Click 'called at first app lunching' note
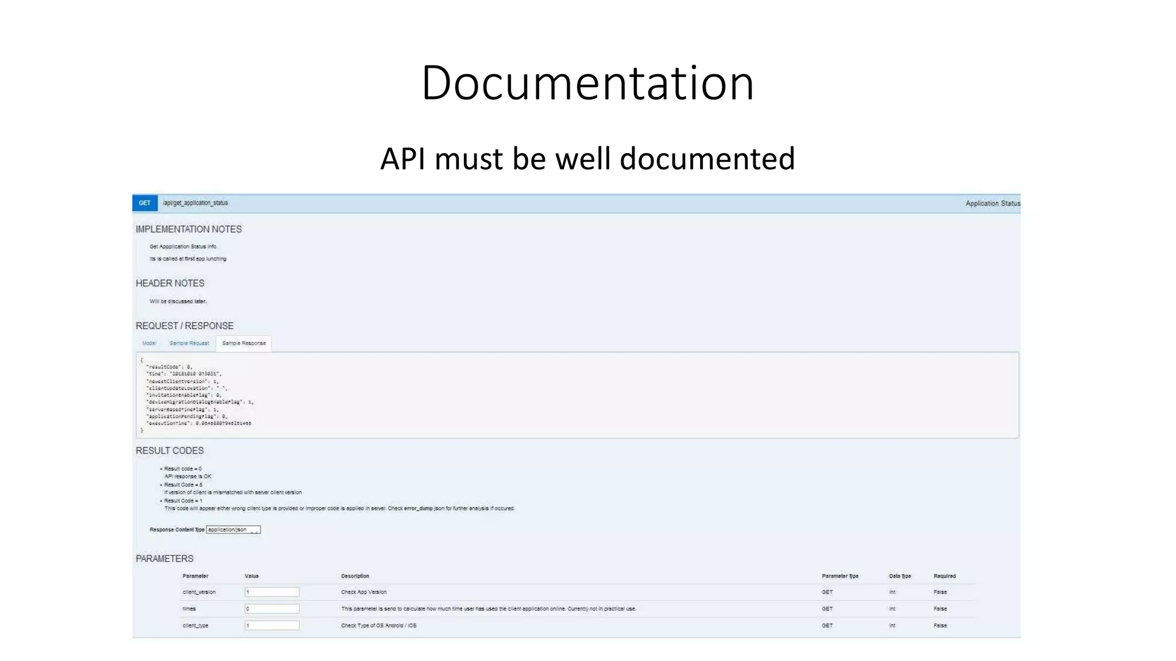This screenshot has height=661, width=1176. tap(188, 259)
